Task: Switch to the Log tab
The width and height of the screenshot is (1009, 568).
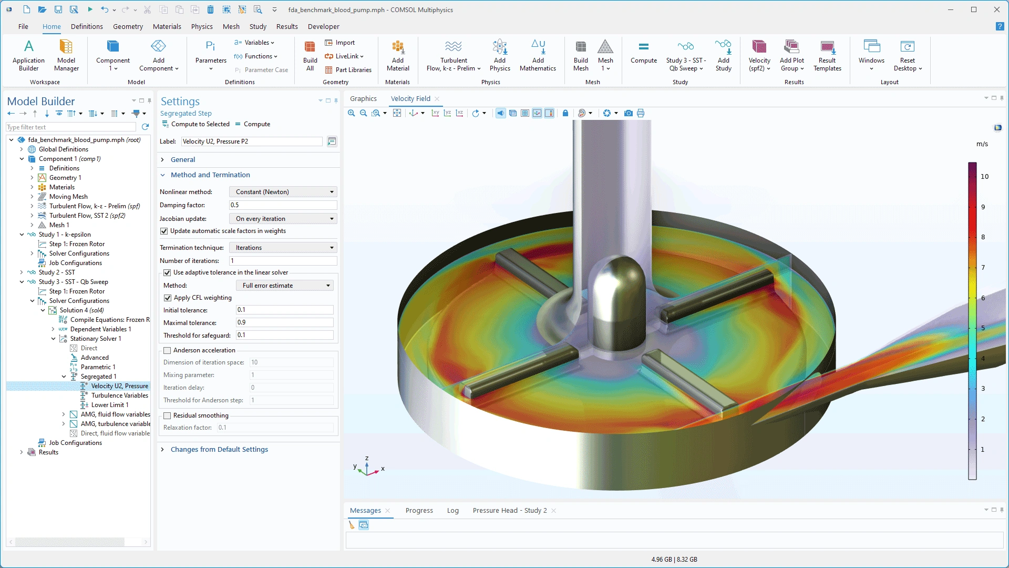Action: tap(452, 510)
